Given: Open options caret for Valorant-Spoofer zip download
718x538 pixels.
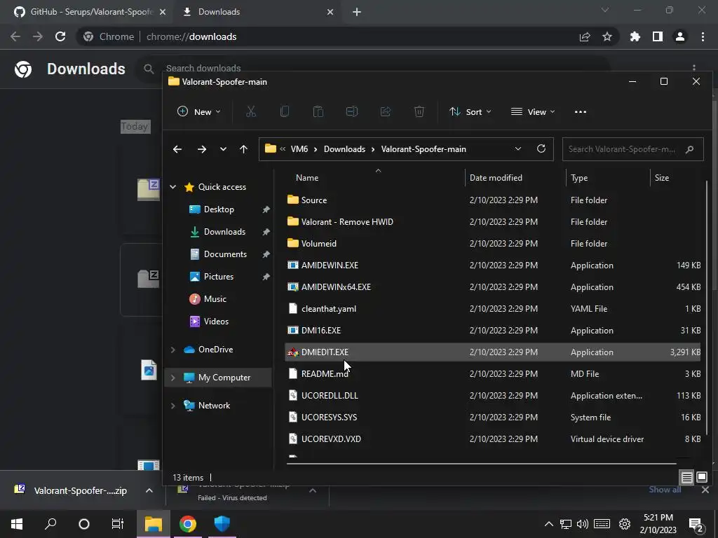Looking at the screenshot, I should [x=149, y=490].
